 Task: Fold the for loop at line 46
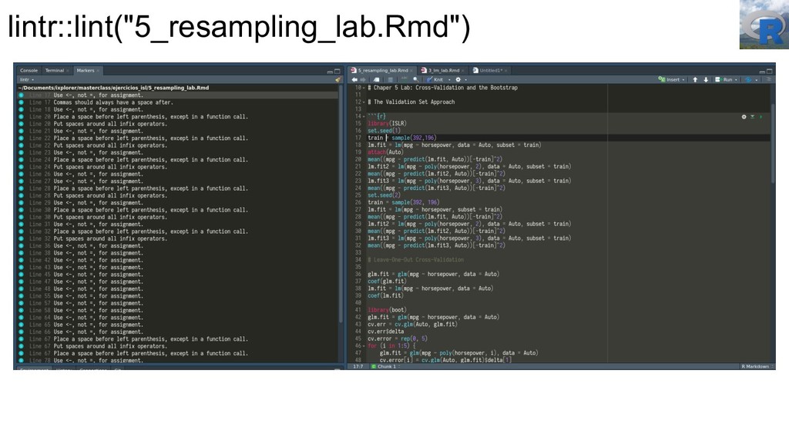[364, 346]
